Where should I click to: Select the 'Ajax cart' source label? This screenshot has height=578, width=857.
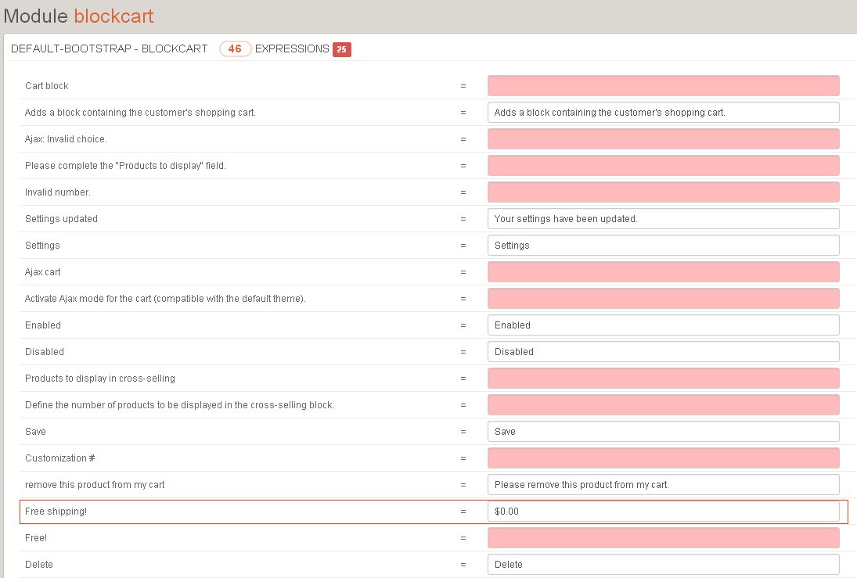click(x=42, y=272)
